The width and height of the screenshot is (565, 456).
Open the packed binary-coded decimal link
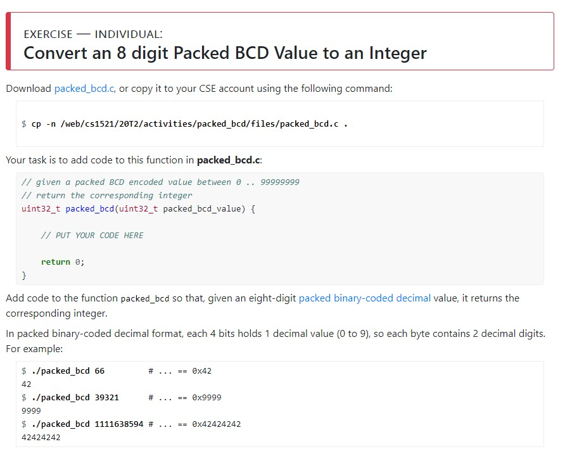(x=364, y=298)
